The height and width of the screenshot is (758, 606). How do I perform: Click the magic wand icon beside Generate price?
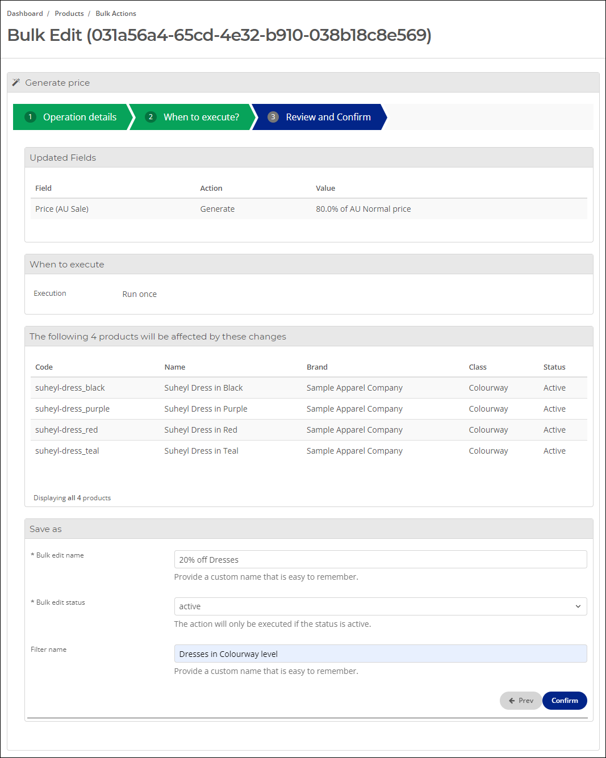(16, 82)
